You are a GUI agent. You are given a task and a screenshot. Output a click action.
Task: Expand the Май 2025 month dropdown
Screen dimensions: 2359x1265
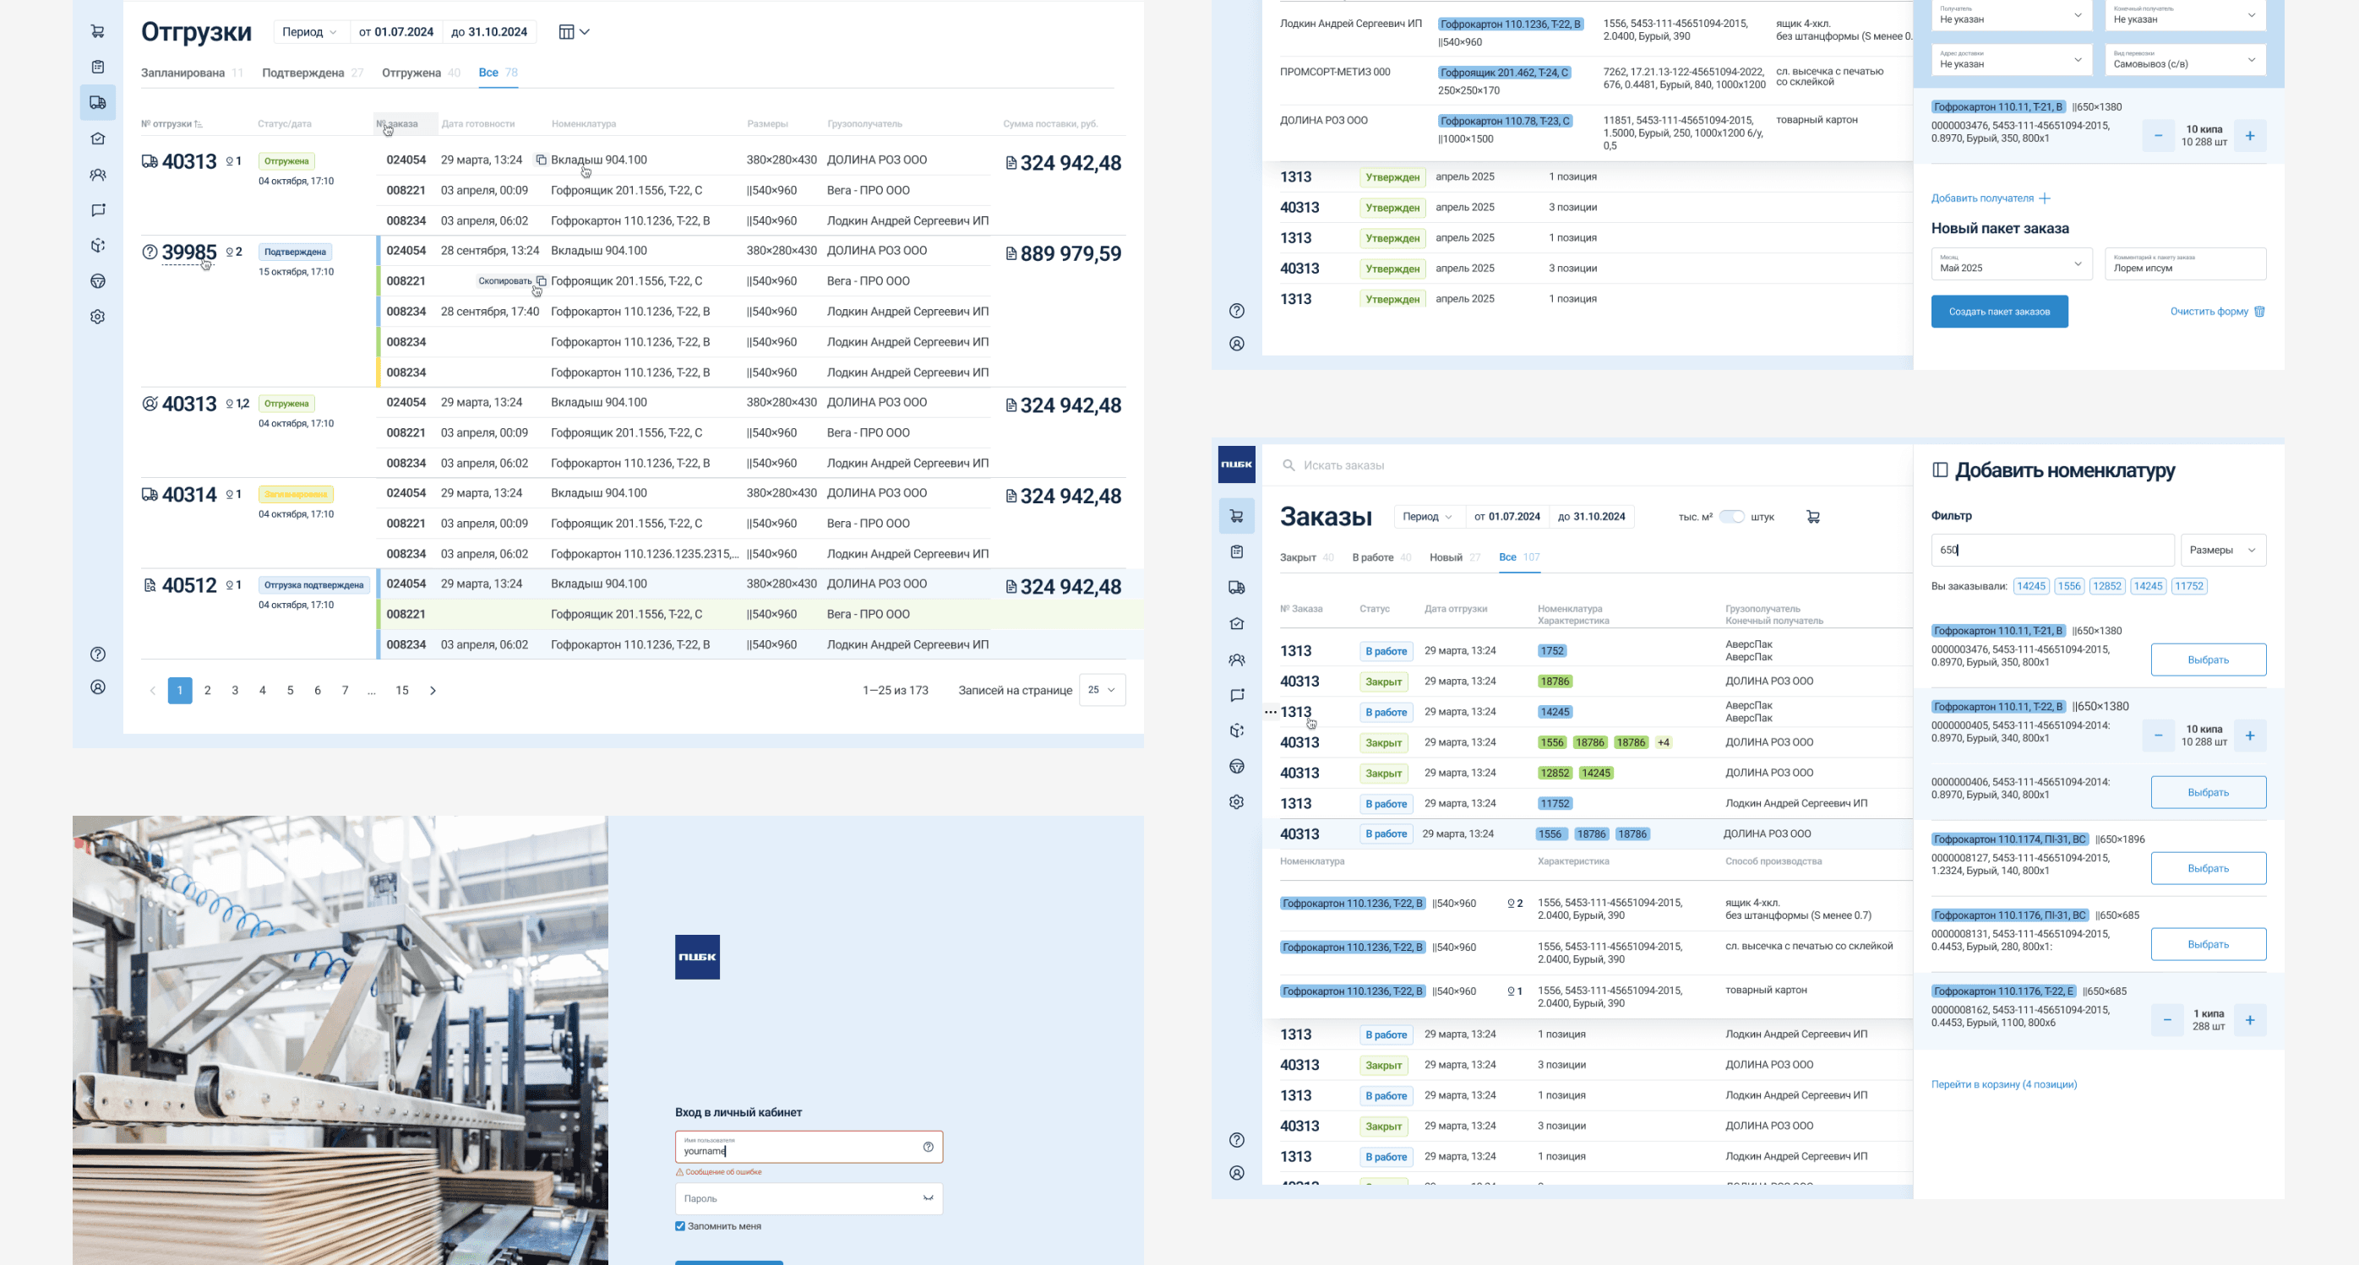pyautogui.click(x=2011, y=264)
